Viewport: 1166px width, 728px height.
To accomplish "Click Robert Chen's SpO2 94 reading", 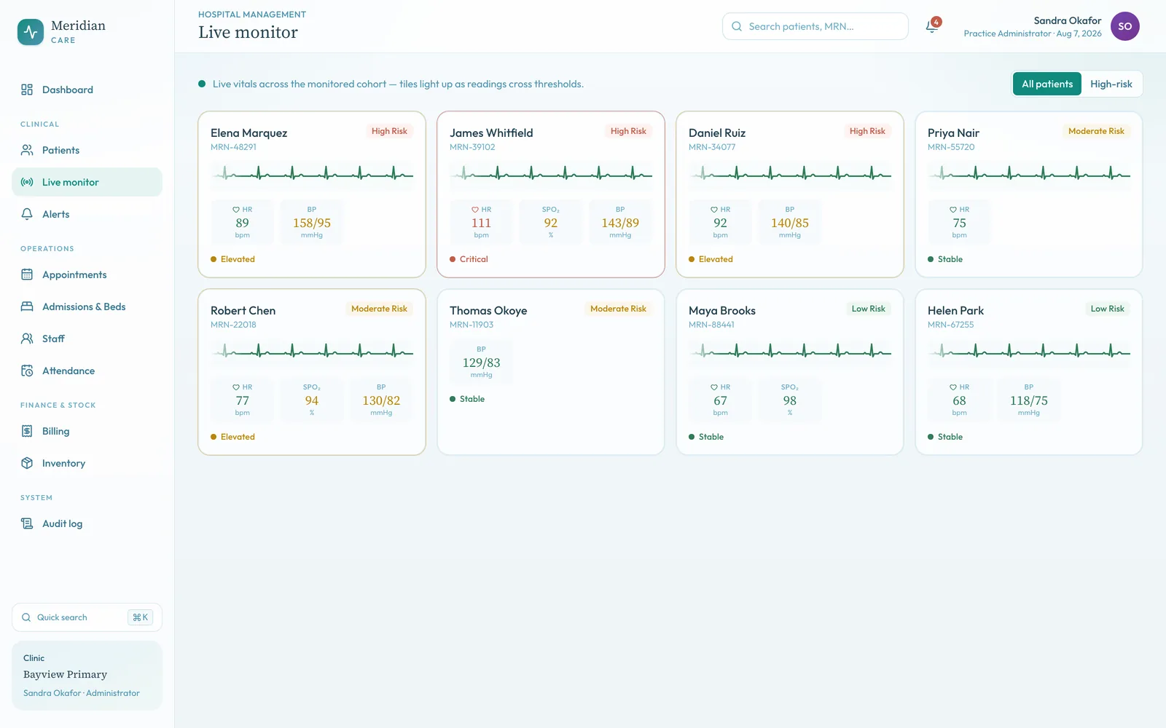I will click(312, 399).
